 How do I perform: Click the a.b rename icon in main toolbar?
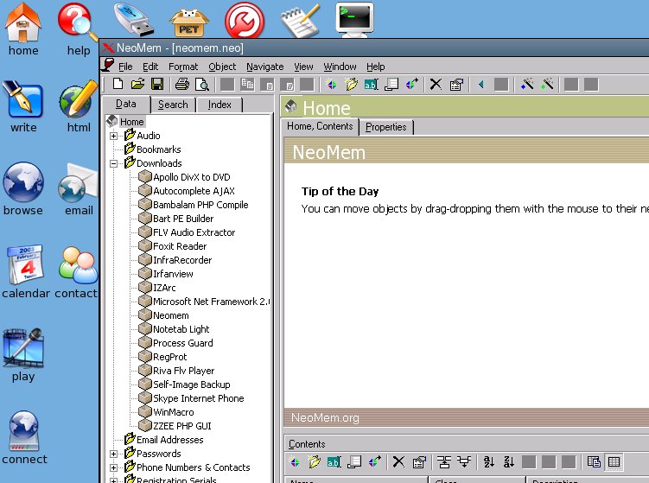pos(371,85)
